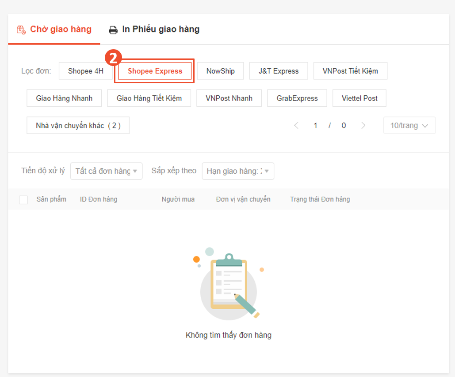Open Hạn giao hàng sort dropdown

pyautogui.click(x=238, y=171)
